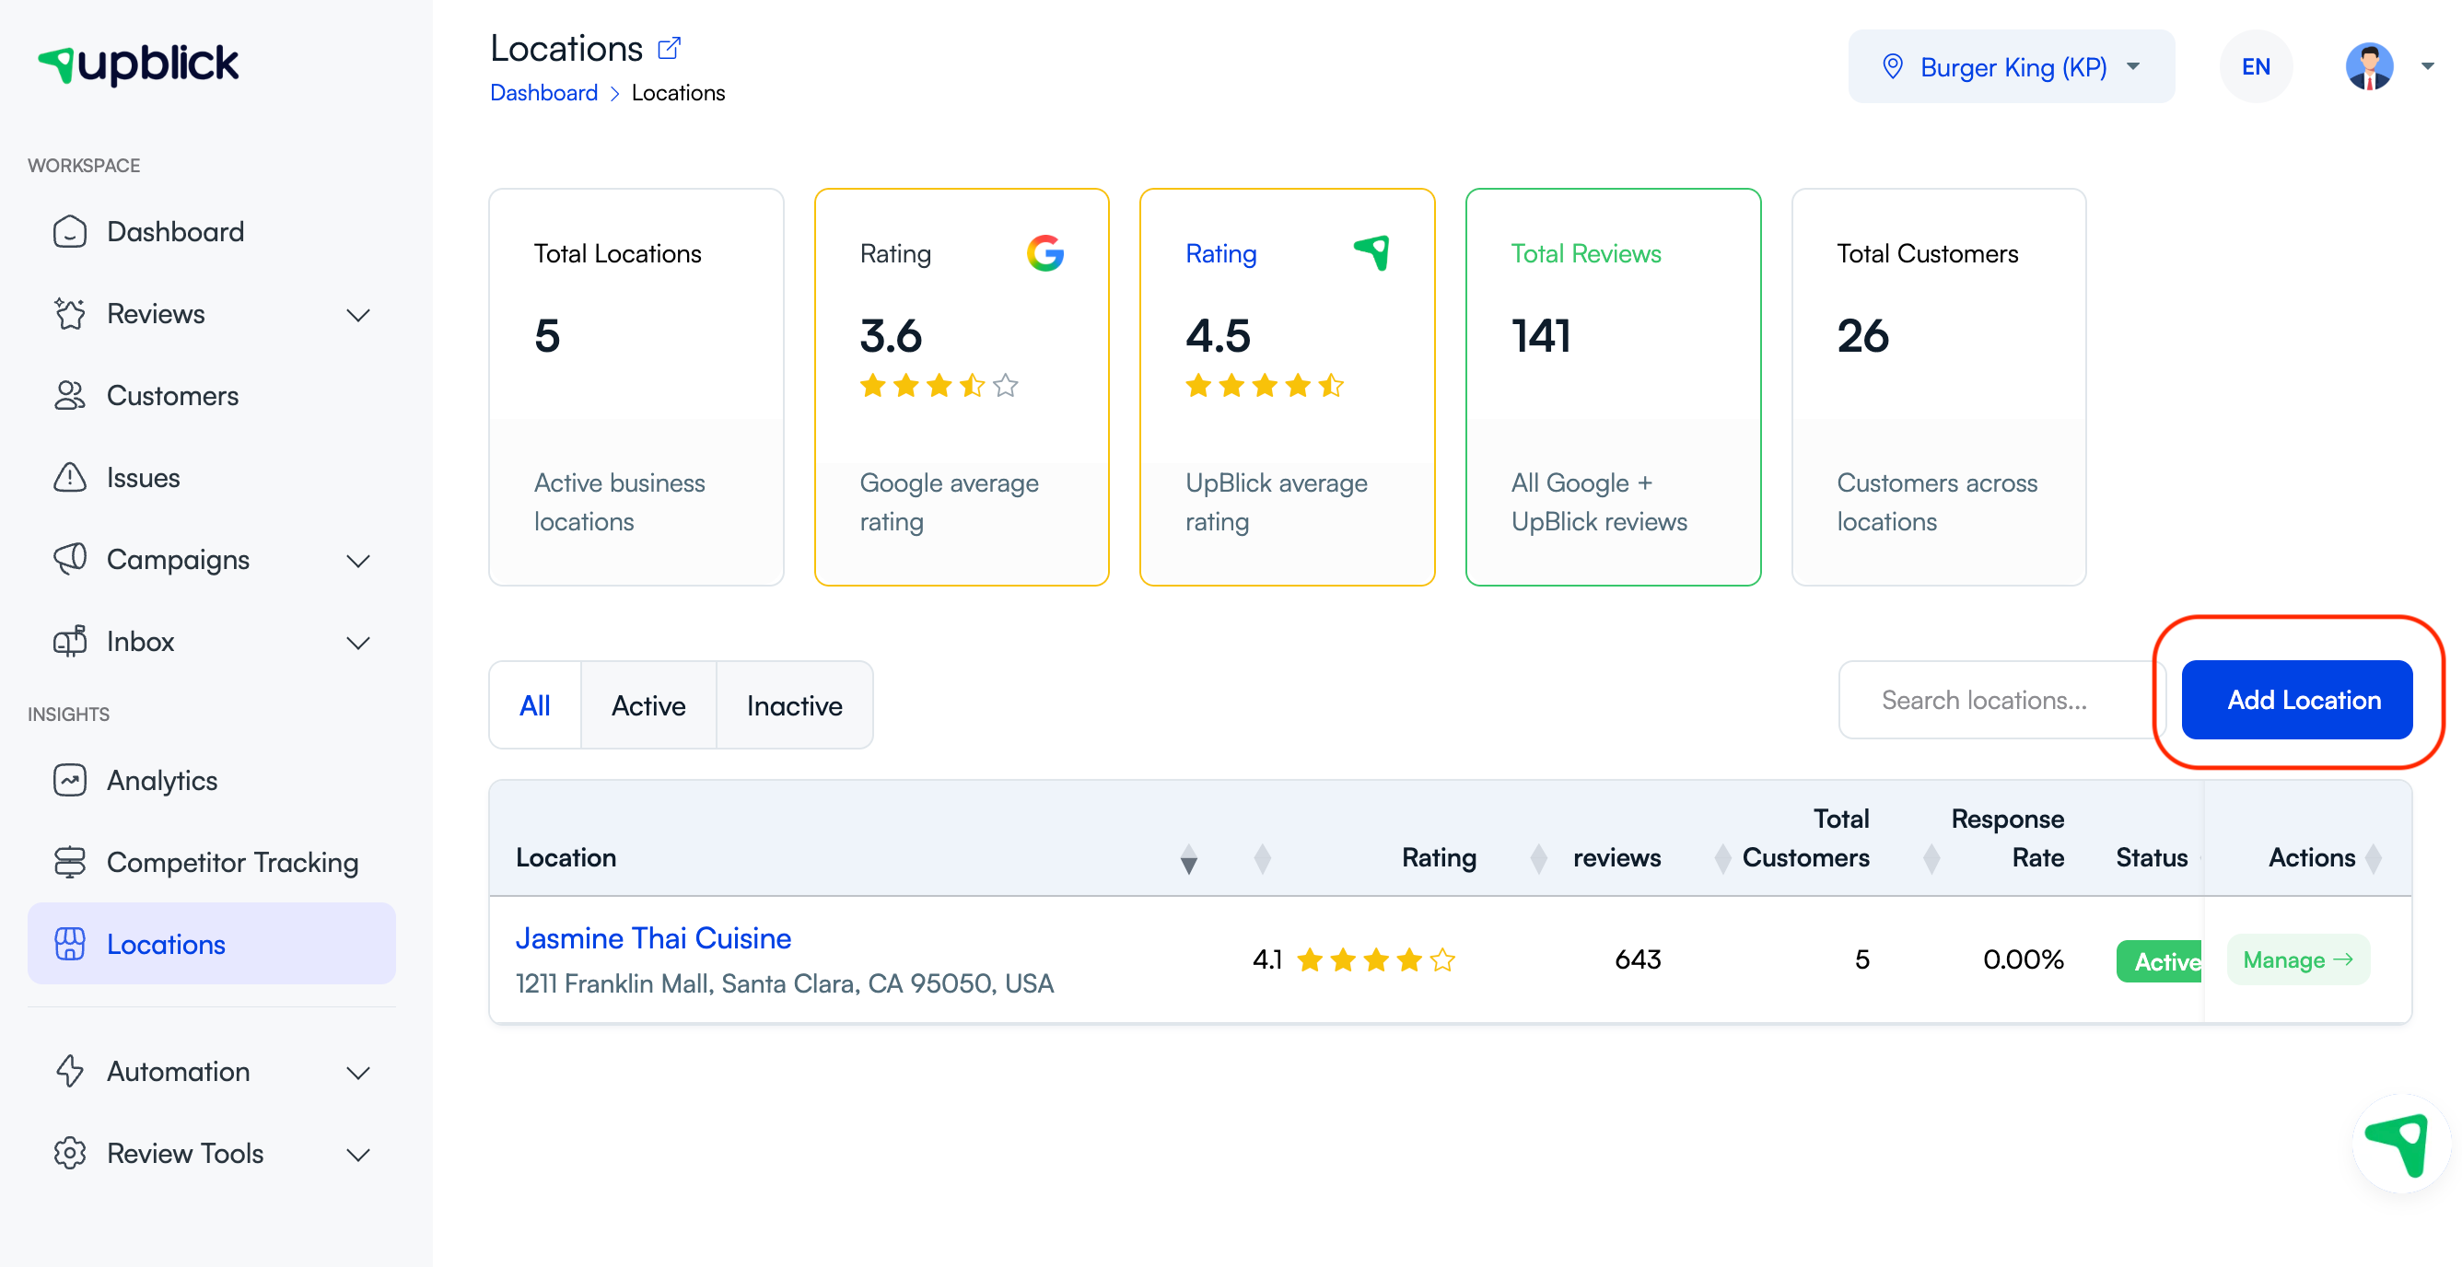The height and width of the screenshot is (1267, 2462).
Task: Click the address 1211 Franklin Mall text
Action: 785,983
